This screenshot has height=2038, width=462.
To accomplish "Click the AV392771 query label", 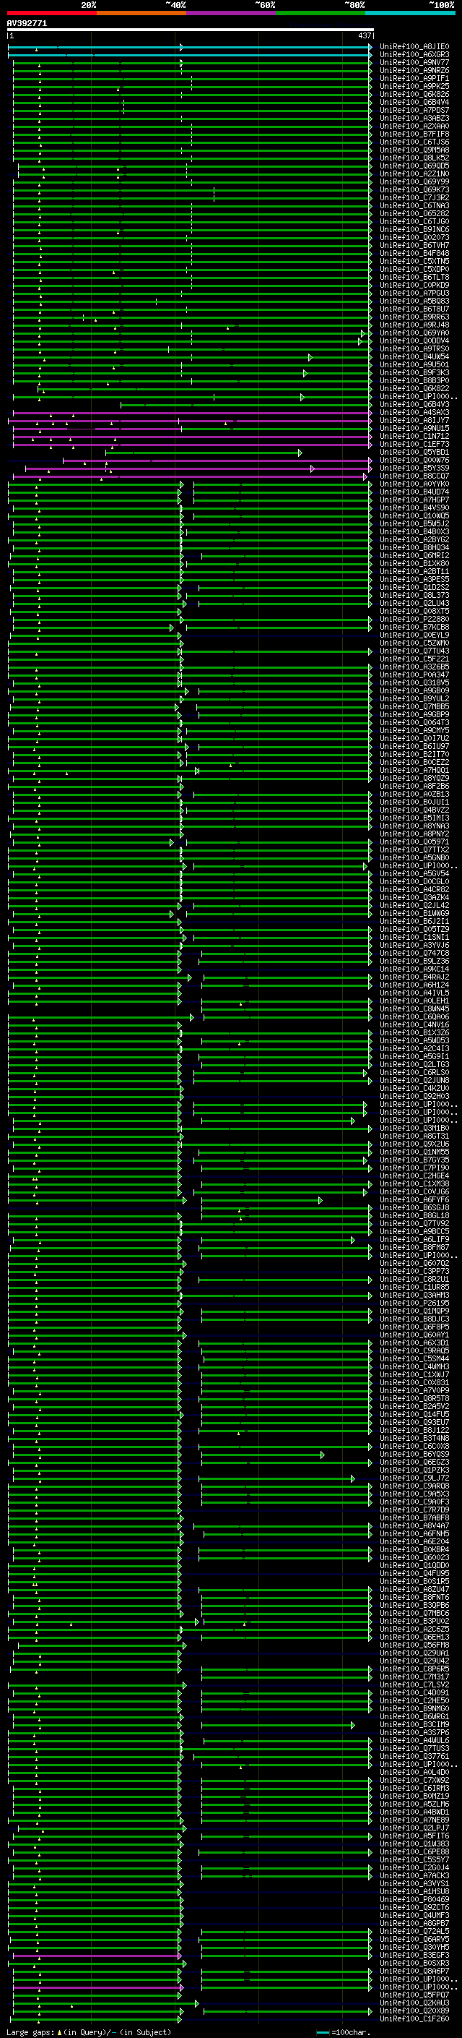I will pos(27,24).
